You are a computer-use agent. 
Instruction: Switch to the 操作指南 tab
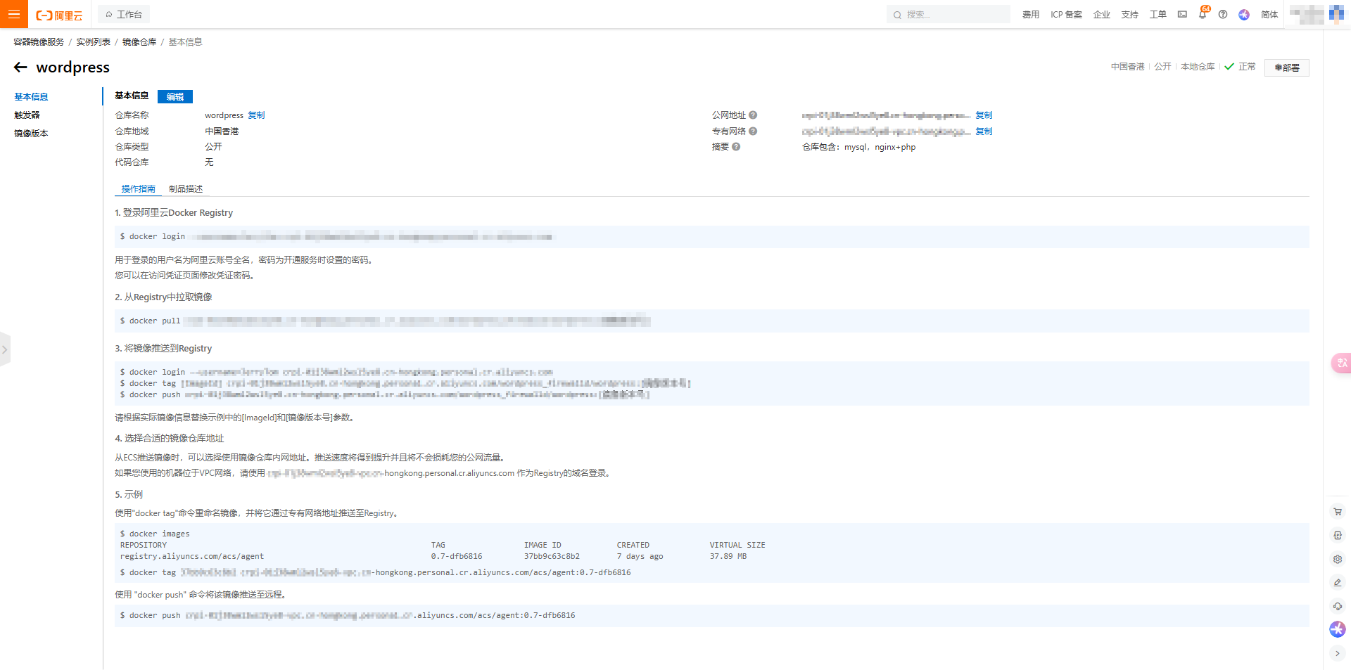[138, 189]
